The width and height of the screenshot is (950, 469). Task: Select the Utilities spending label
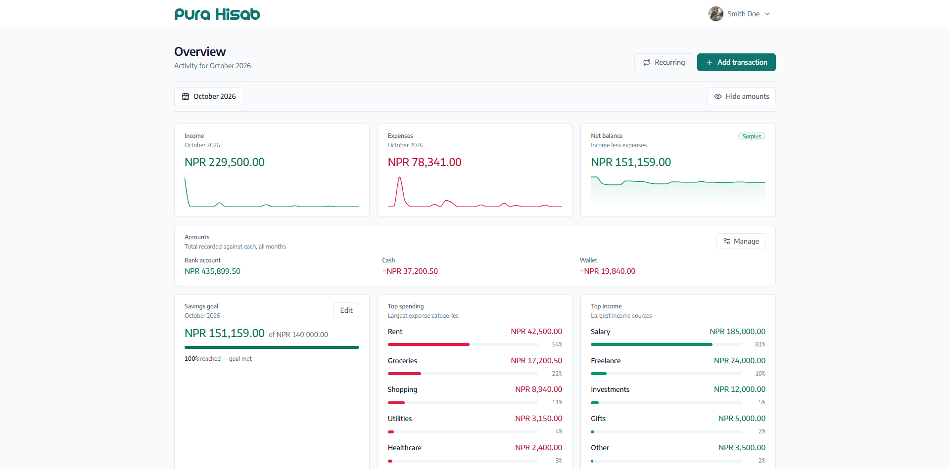[400, 419]
